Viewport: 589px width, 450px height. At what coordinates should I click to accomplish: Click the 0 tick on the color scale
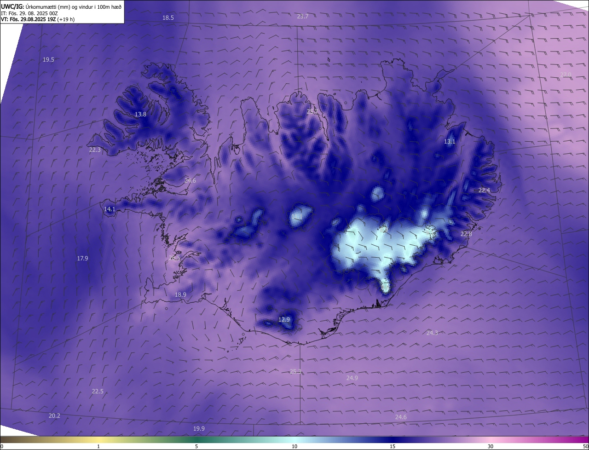[x=2, y=446]
